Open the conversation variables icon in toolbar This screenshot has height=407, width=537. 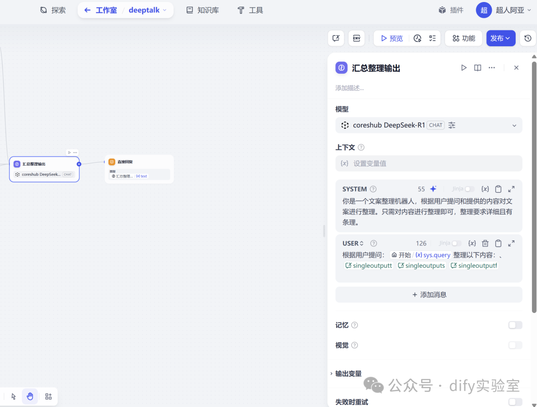point(336,38)
